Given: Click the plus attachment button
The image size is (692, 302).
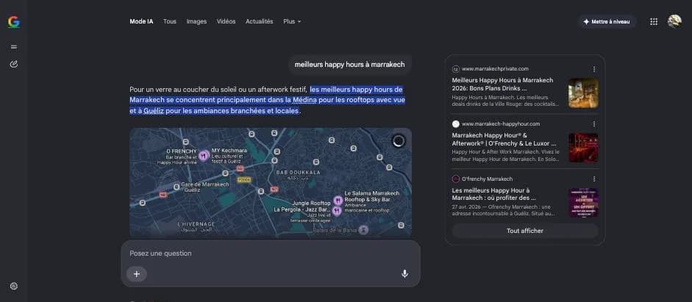Looking at the screenshot, I should (x=136, y=274).
